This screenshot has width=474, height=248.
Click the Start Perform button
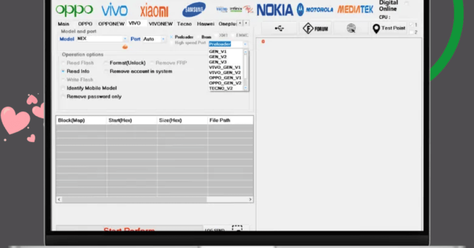pyautogui.click(x=129, y=229)
